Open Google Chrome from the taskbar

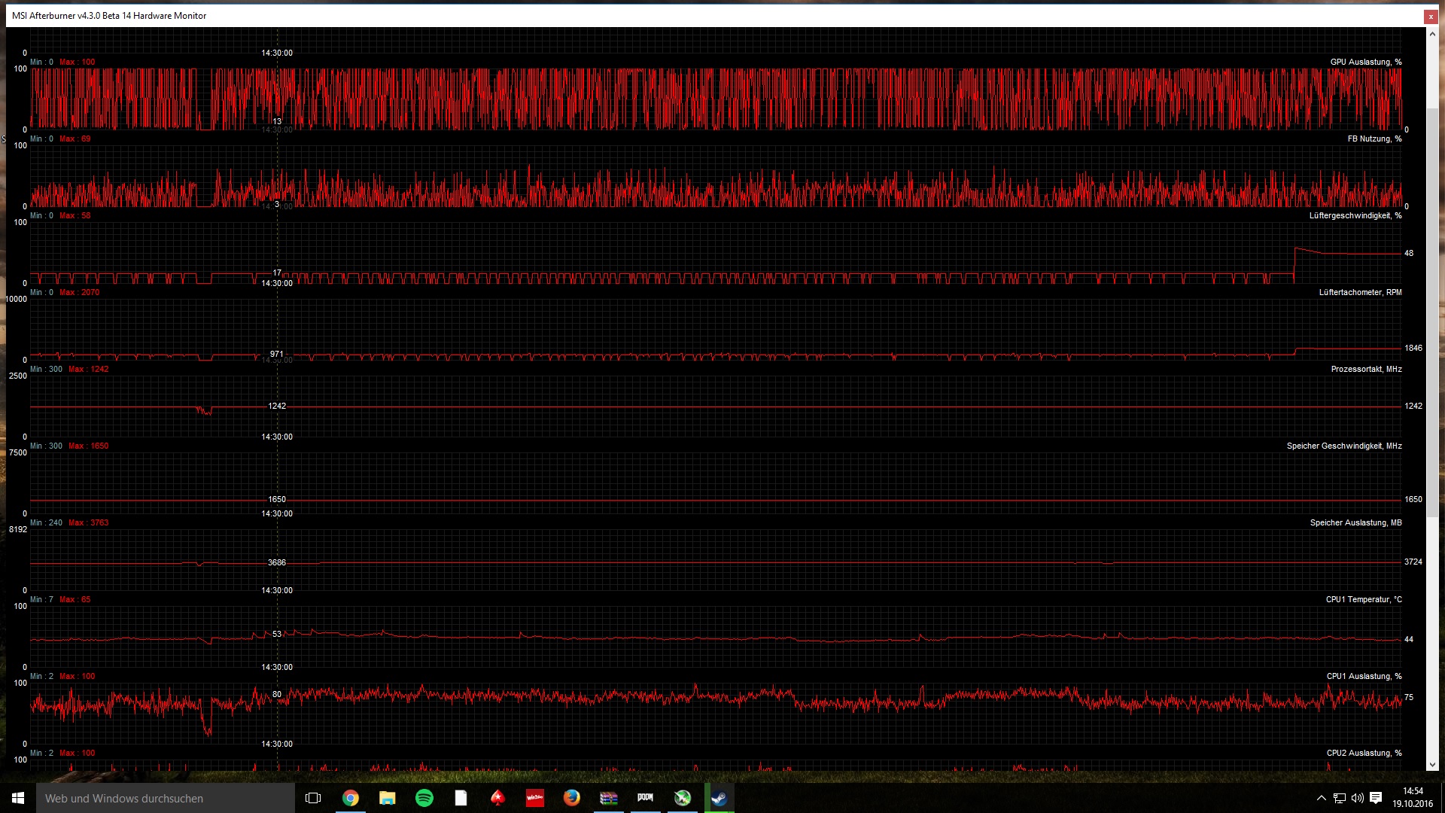[x=351, y=798]
